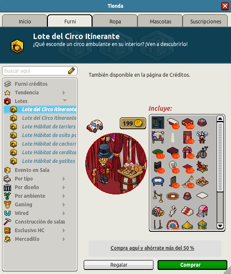
Task: Open the Mascotas tab
Action: point(160,21)
